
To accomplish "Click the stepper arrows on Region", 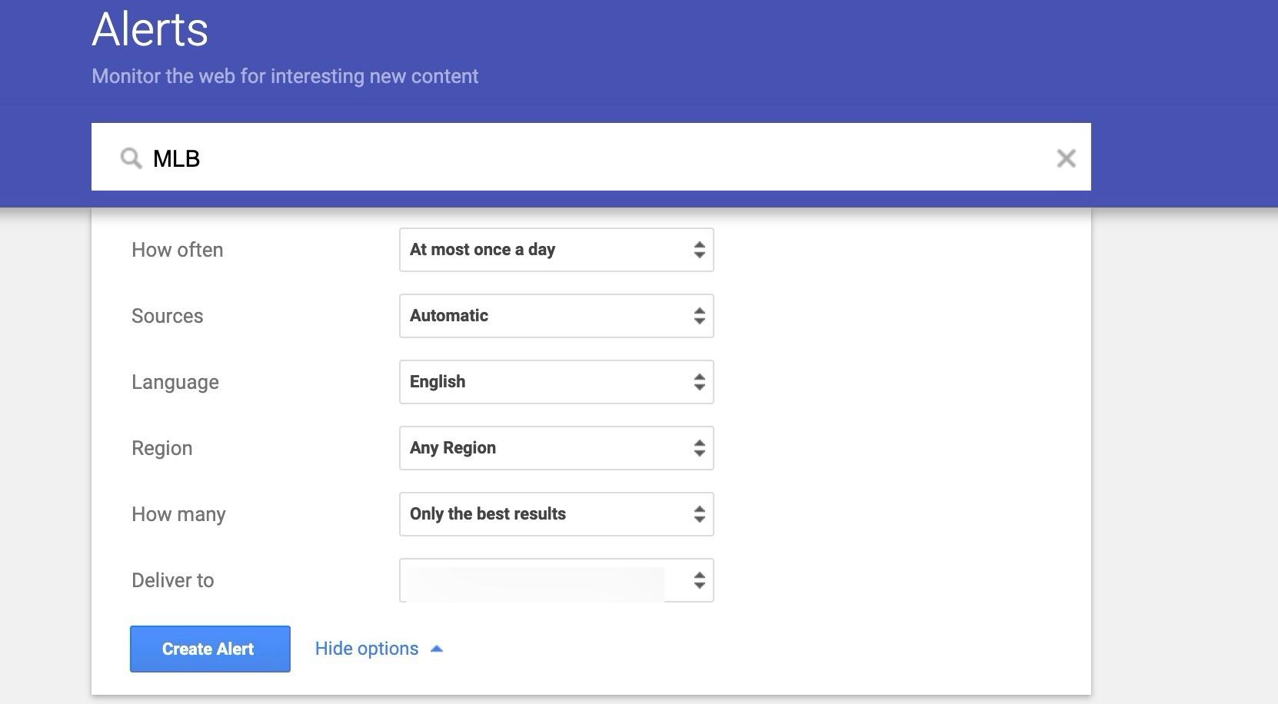I will 700,448.
